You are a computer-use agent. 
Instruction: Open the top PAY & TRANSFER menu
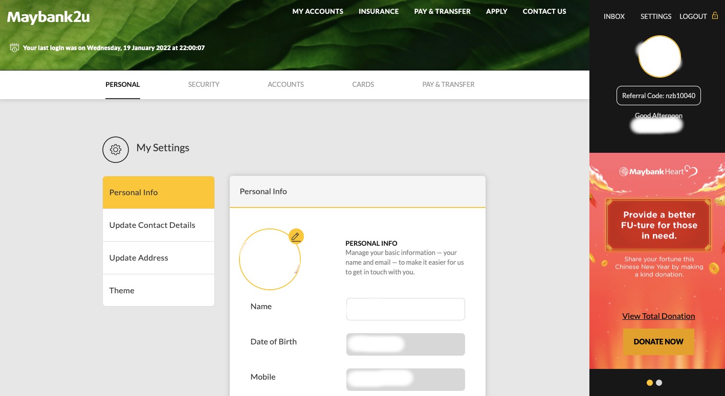[443, 11]
